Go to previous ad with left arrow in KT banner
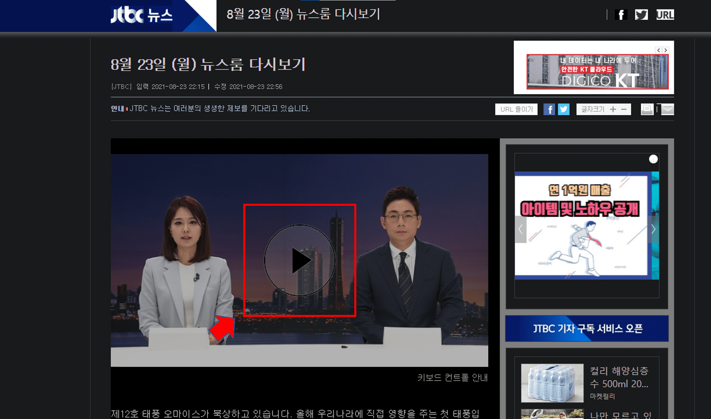The image size is (711, 419). click(x=659, y=50)
